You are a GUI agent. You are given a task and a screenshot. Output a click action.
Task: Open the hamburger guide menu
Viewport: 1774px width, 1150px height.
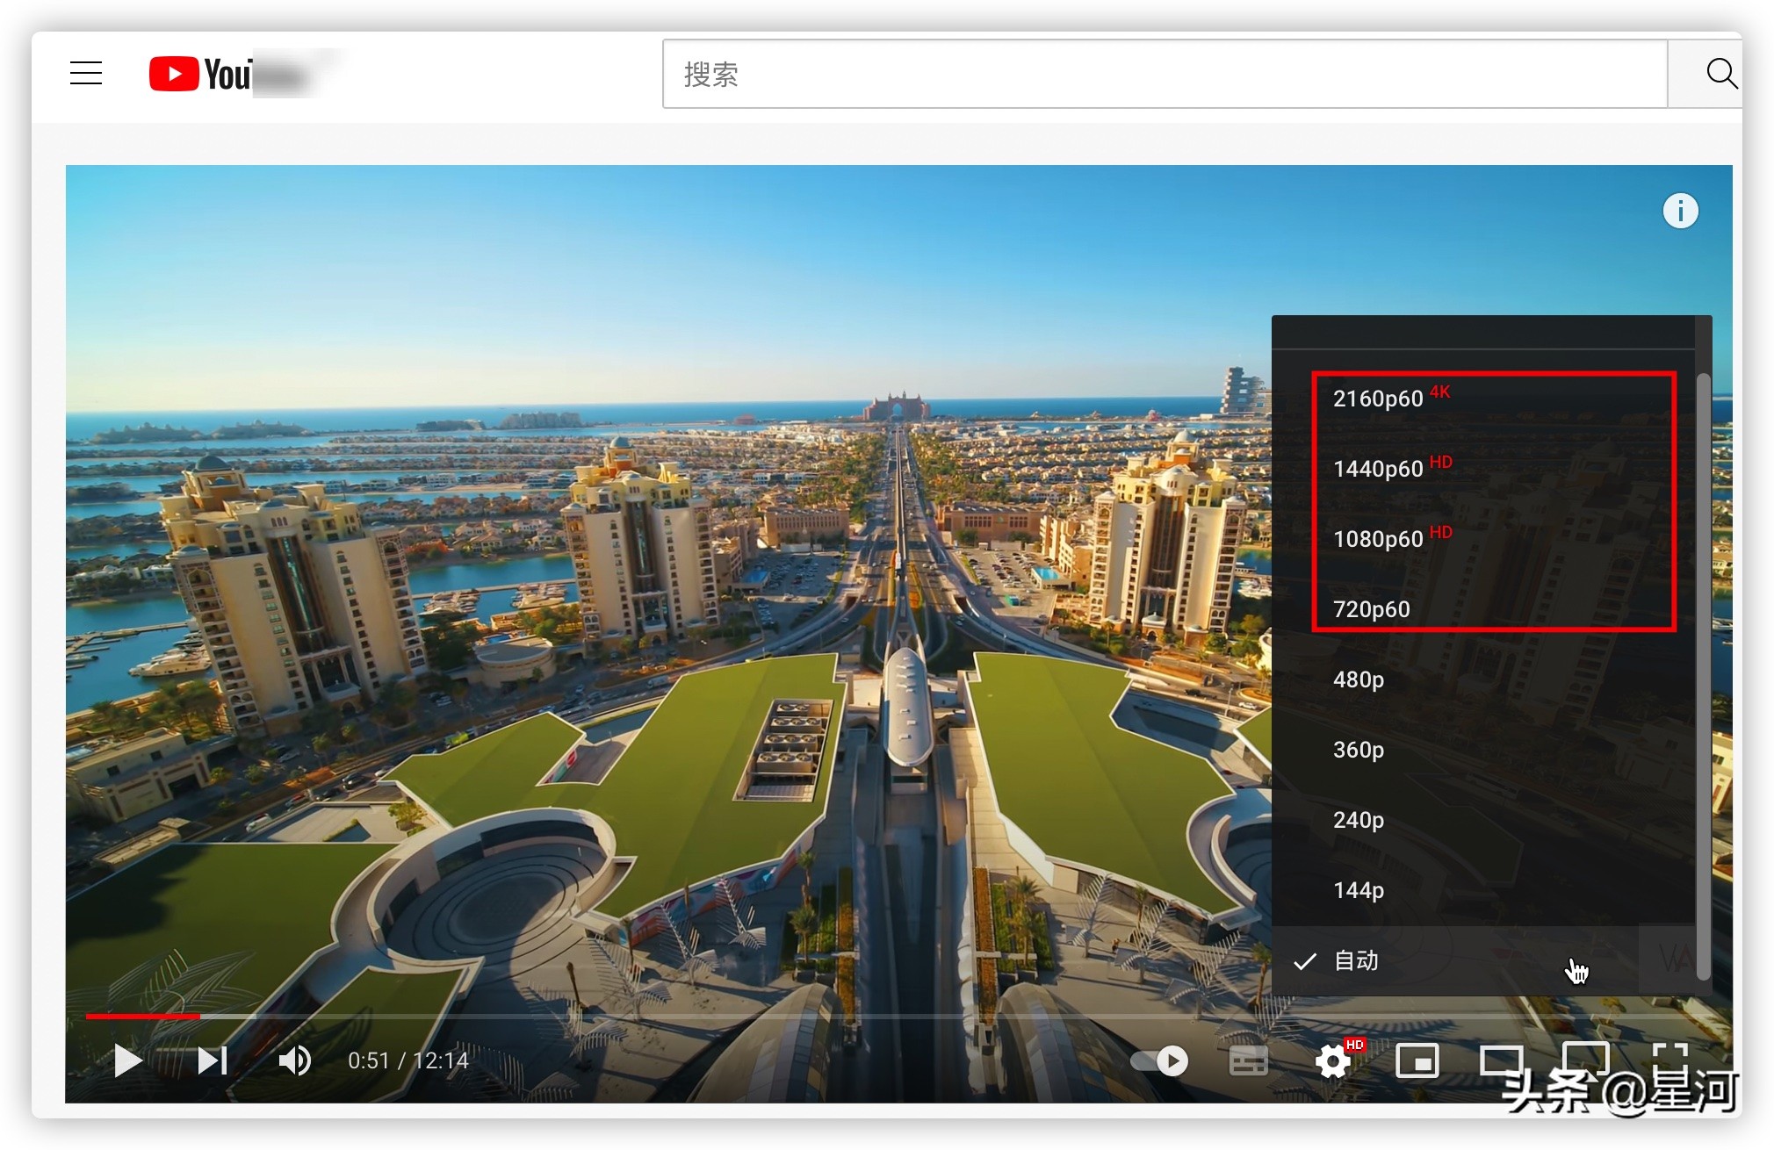(86, 73)
